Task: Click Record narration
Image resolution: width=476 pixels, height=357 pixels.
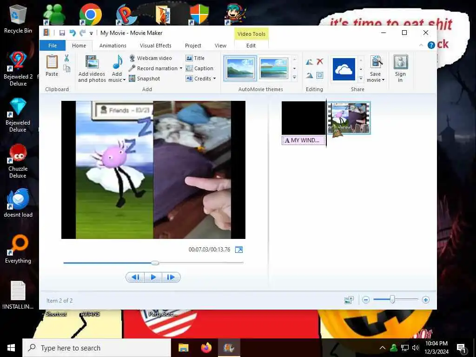Action: (x=153, y=68)
